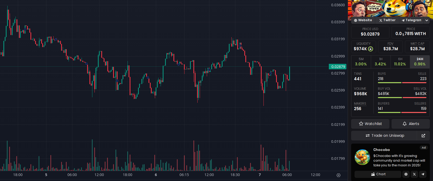Expand more social links chevron
The width and height of the screenshot is (433, 181).
coord(427,20)
